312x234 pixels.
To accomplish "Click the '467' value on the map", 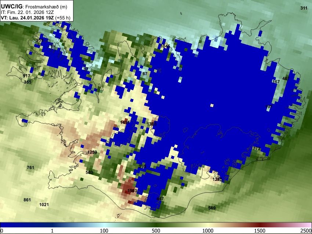I will 286,78.
